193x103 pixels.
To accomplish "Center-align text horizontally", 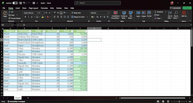I will pyautogui.click(x=58, y=17).
